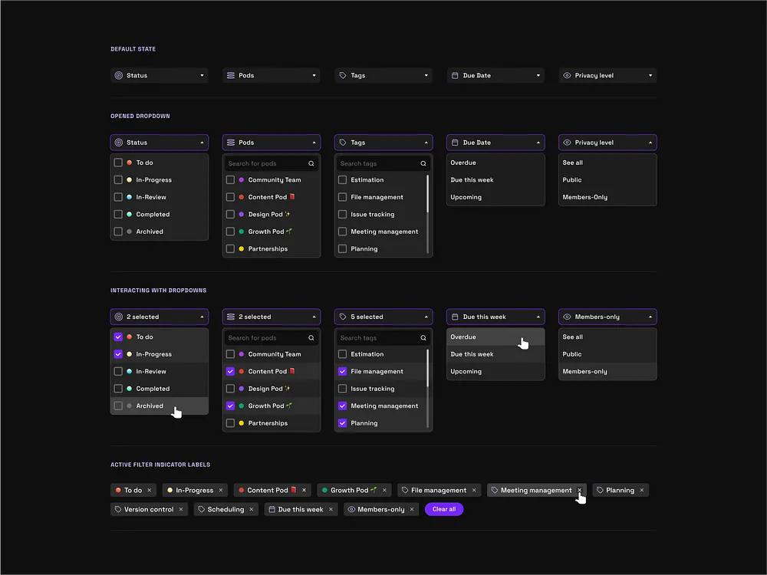
Task: Click the eye icon on Privacy level filter
Action: (x=567, y=75)
